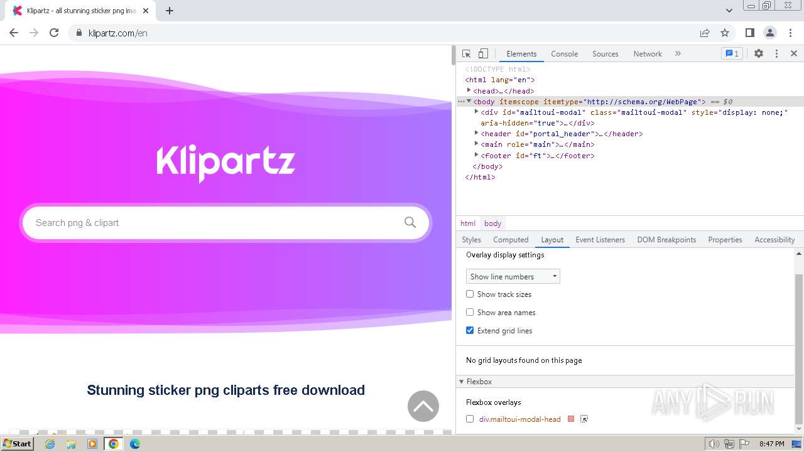Screen dimensions: 804x452
Task: Open the tab search chevron
Action: pyautogui.click(x=729, y=11)
